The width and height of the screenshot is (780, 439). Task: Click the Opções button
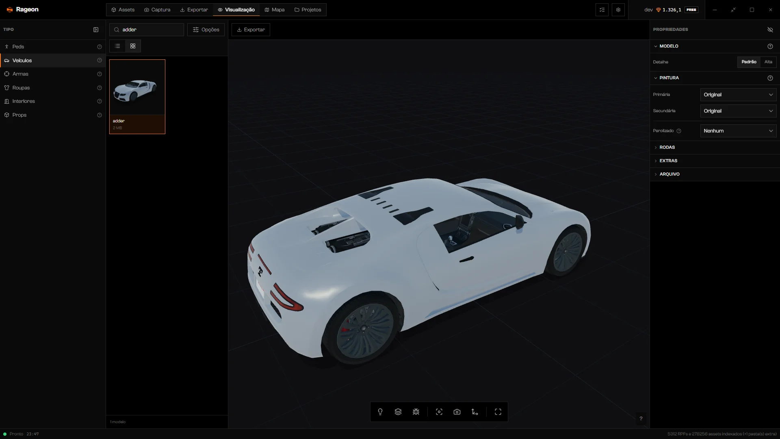click(206, 30)
